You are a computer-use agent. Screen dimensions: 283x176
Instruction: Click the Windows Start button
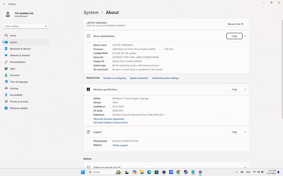[83, 172]
